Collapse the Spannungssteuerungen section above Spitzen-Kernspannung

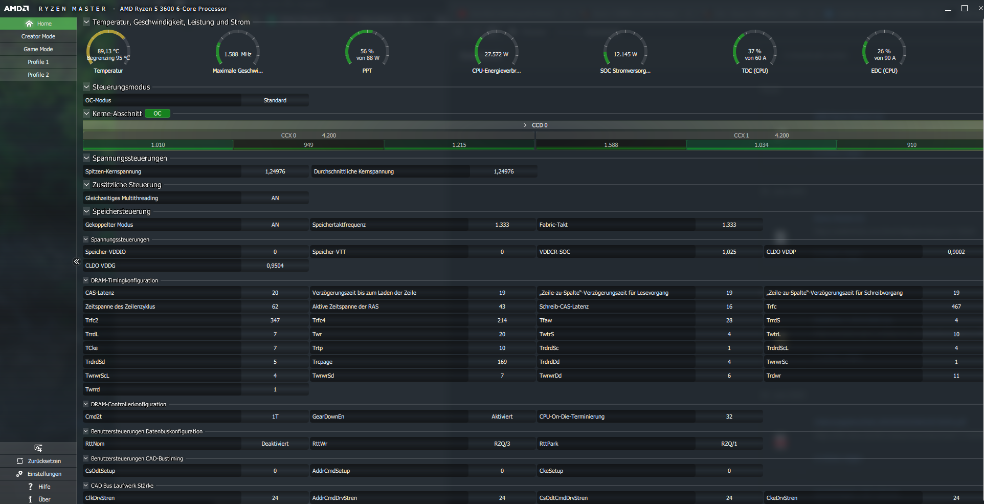[86, 158]
